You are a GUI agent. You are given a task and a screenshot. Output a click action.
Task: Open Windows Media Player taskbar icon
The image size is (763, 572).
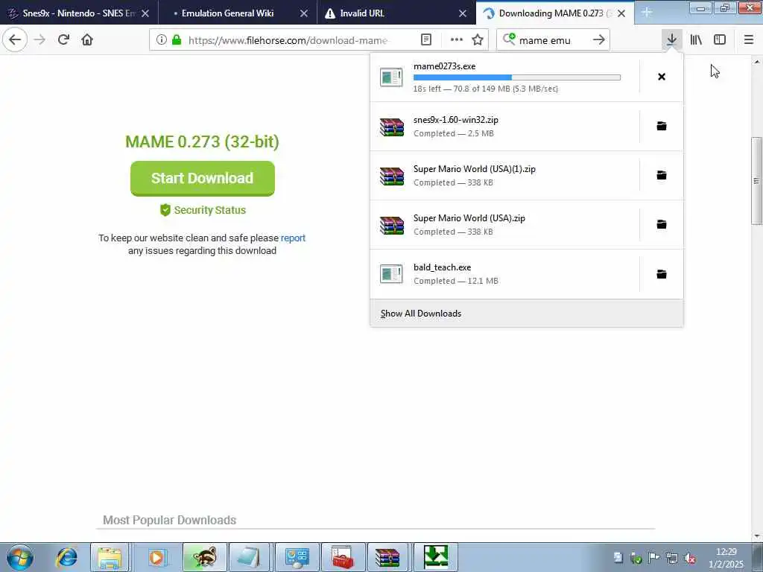[x=156, y=557]
